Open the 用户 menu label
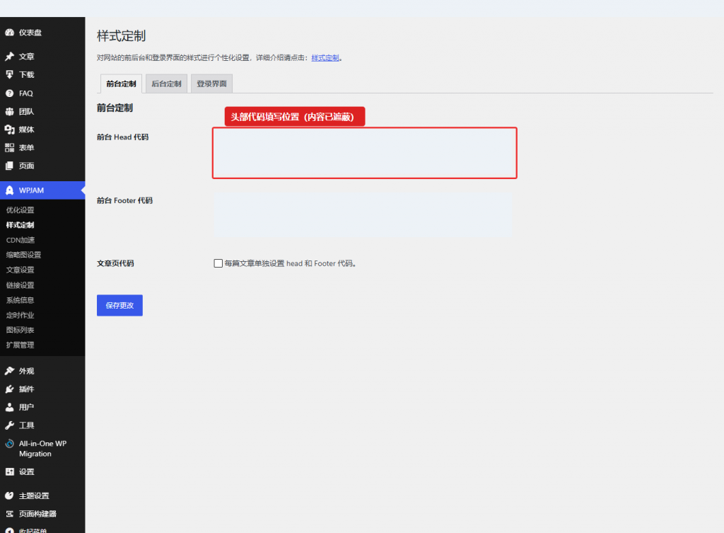724x533 pixels. click(27, 407)
